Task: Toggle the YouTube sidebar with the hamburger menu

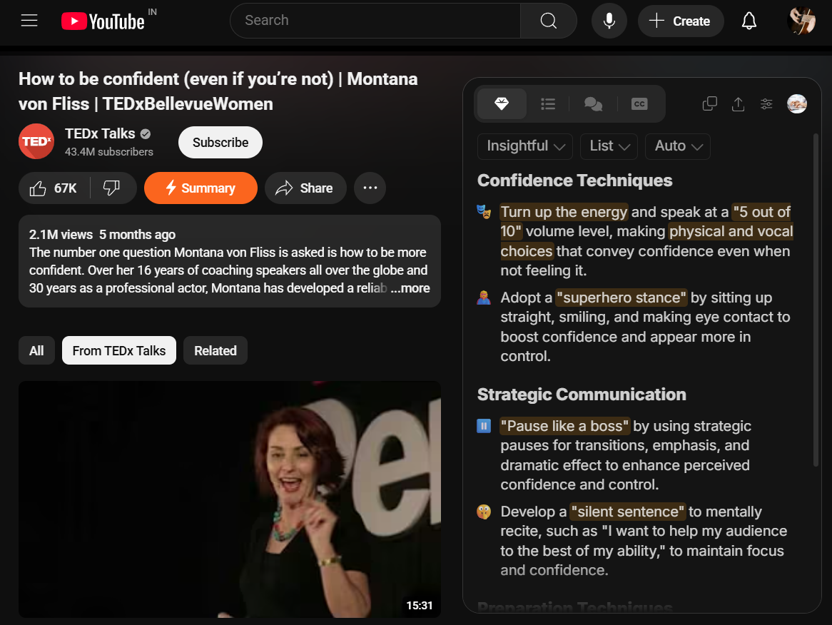Action: [29, 20]
